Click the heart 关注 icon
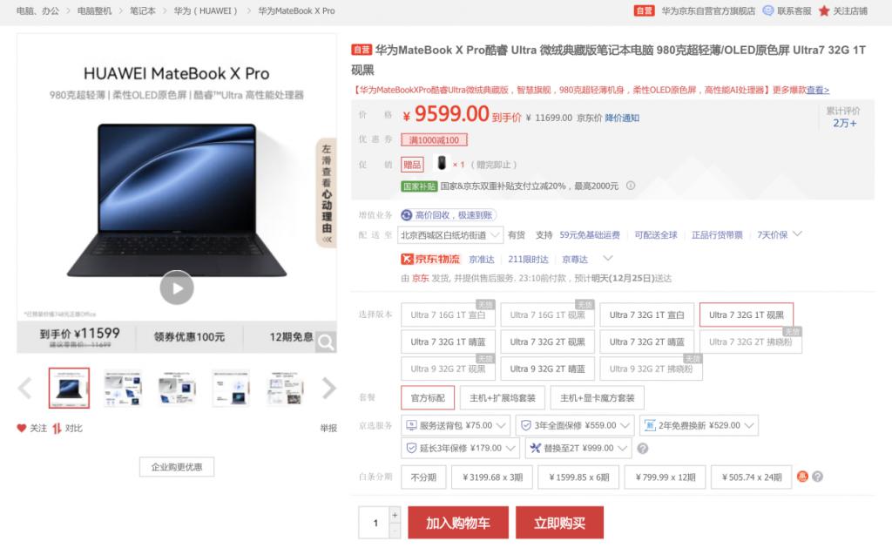892x548 pixels. pyautogui.click(x=22, y=428)
